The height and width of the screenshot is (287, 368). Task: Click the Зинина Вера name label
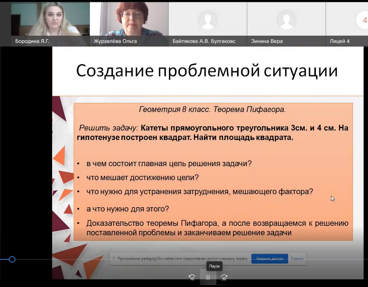point(267,41)
